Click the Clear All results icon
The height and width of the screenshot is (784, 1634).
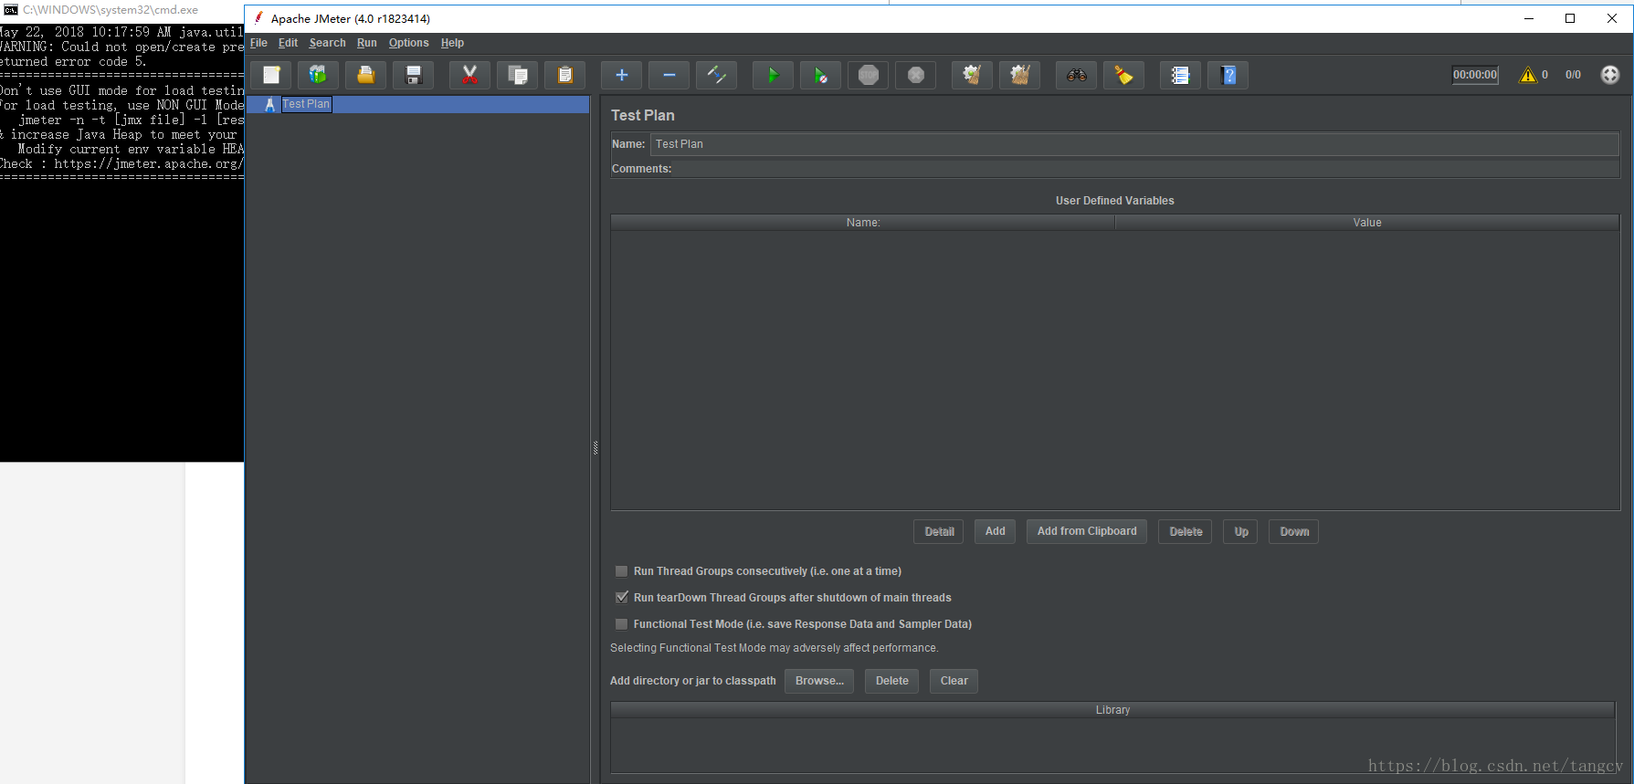tap(1019, 75)
